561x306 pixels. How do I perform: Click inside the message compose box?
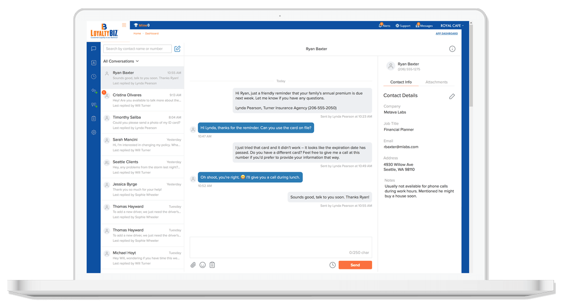pos(281,247)
